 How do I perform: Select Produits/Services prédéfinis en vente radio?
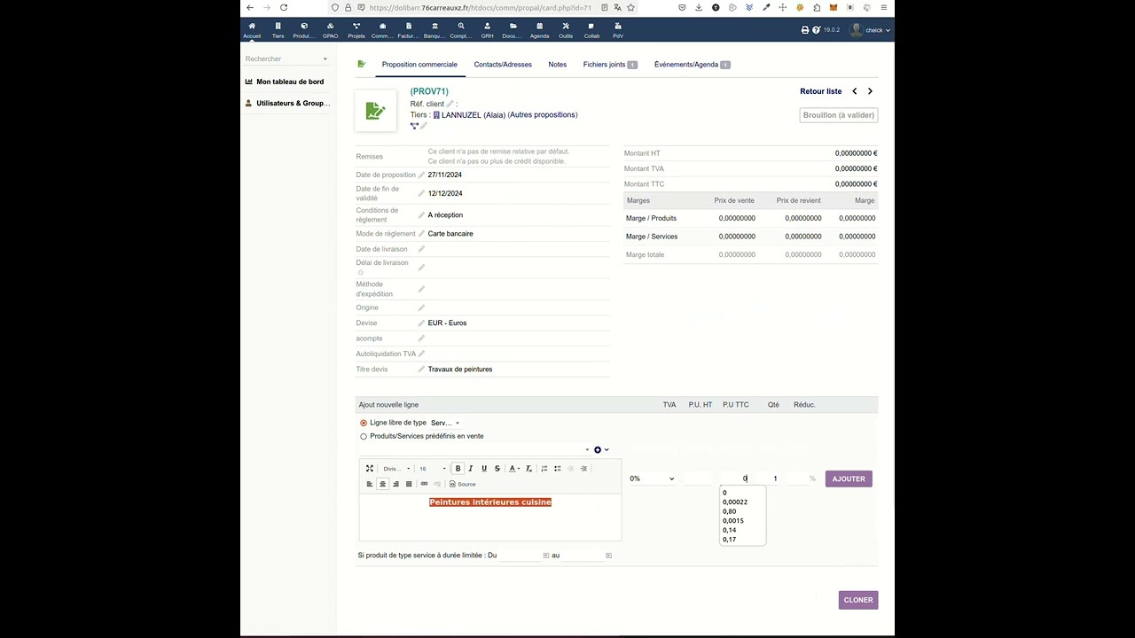(x=364, y=437)
